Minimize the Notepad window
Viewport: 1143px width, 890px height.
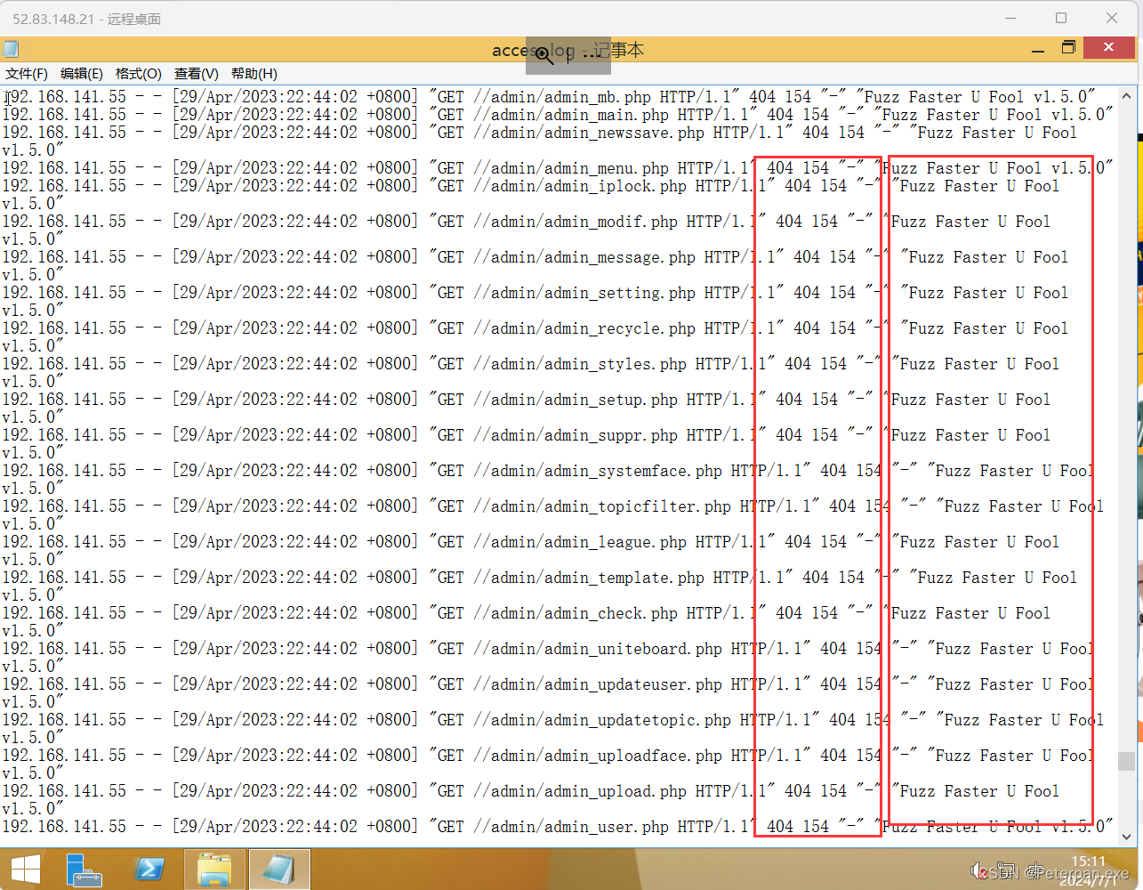1038,50
